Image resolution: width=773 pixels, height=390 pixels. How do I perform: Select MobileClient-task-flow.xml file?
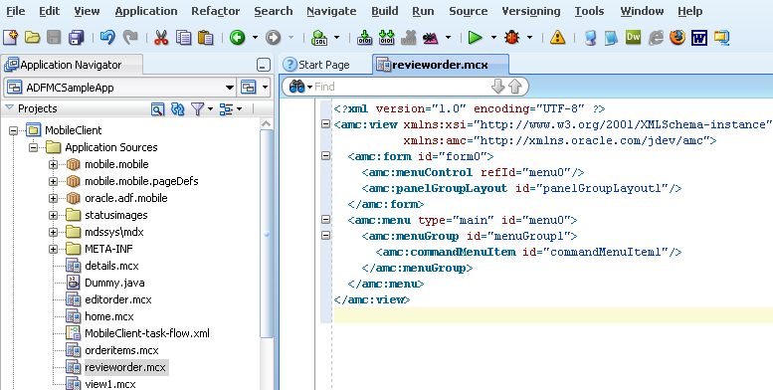point(147,333)
